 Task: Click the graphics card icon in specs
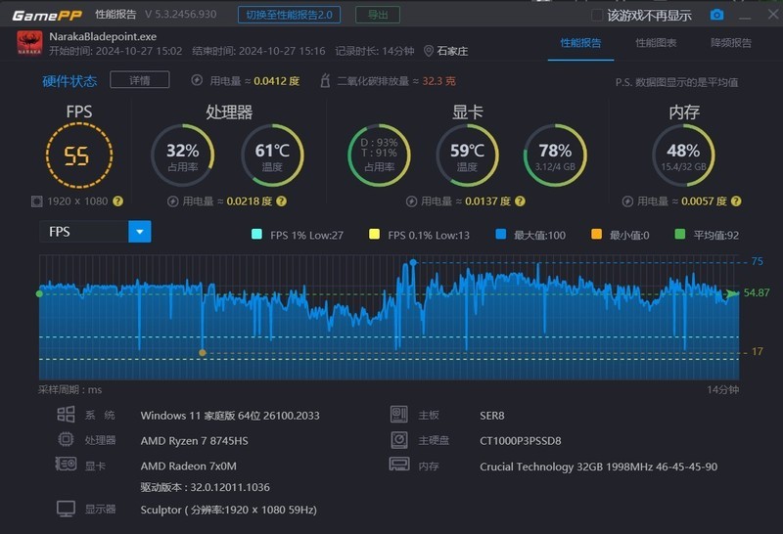click(66, 465)
